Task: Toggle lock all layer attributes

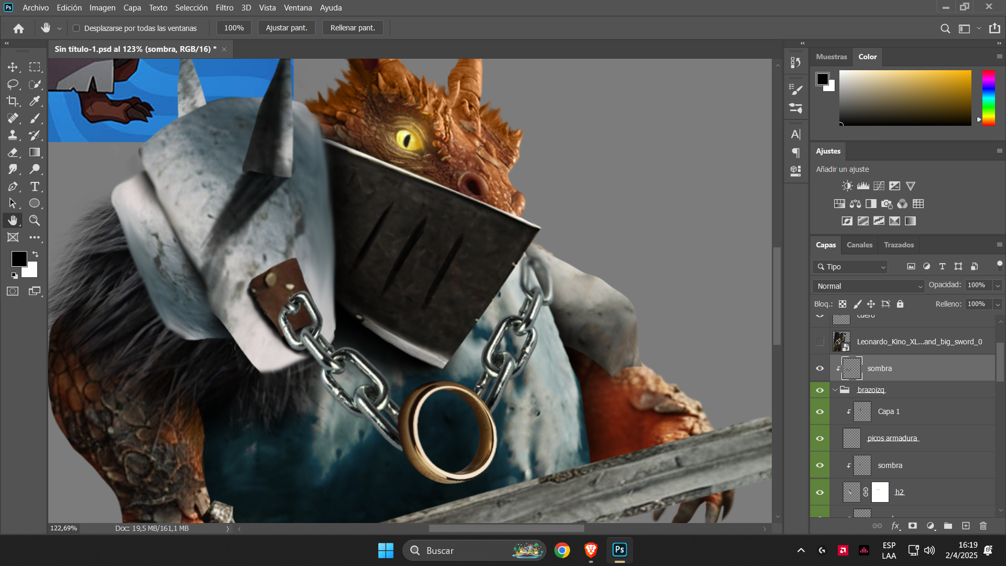Action: (x=900, y=304)
